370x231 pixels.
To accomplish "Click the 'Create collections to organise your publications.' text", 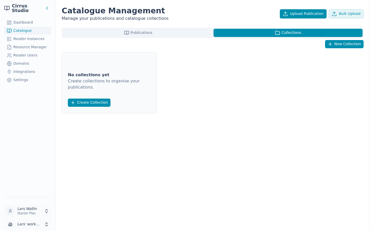I will (104, 84).
